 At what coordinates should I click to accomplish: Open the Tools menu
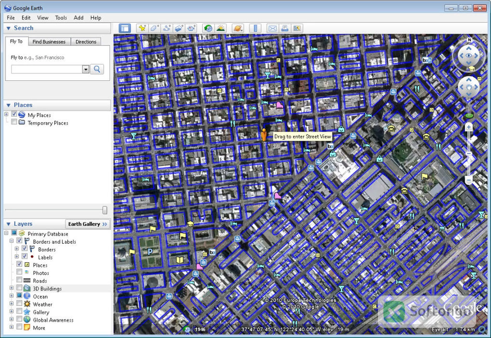pos(61,18)
